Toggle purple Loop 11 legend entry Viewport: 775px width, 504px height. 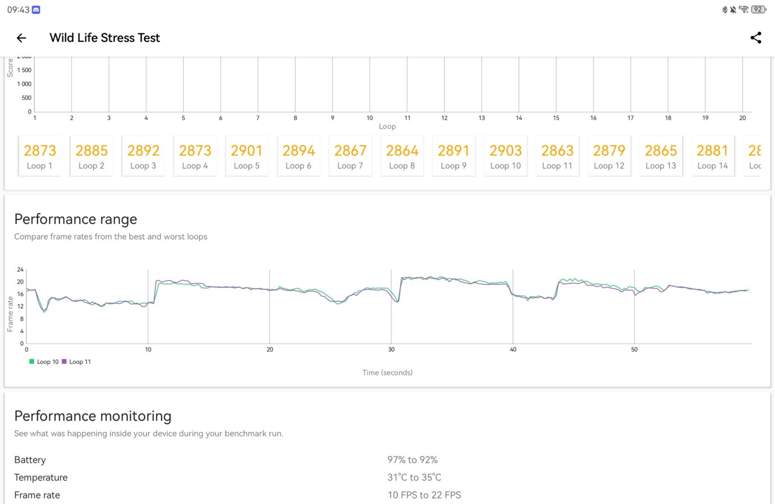point(76,362)
